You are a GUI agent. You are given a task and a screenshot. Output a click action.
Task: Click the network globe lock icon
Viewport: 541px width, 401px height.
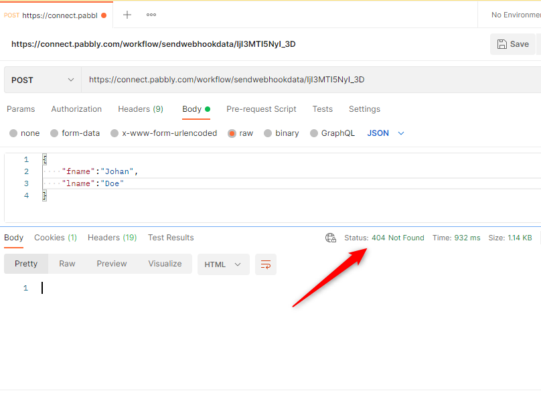(x=331, y=238)
